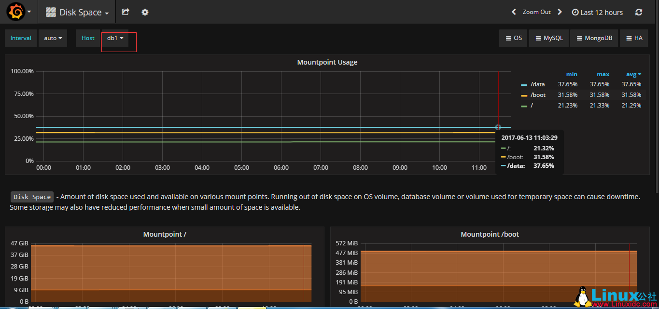659x309 pixels.
Task: Shift time range forward with right arrow
Action: click(560, 12)
